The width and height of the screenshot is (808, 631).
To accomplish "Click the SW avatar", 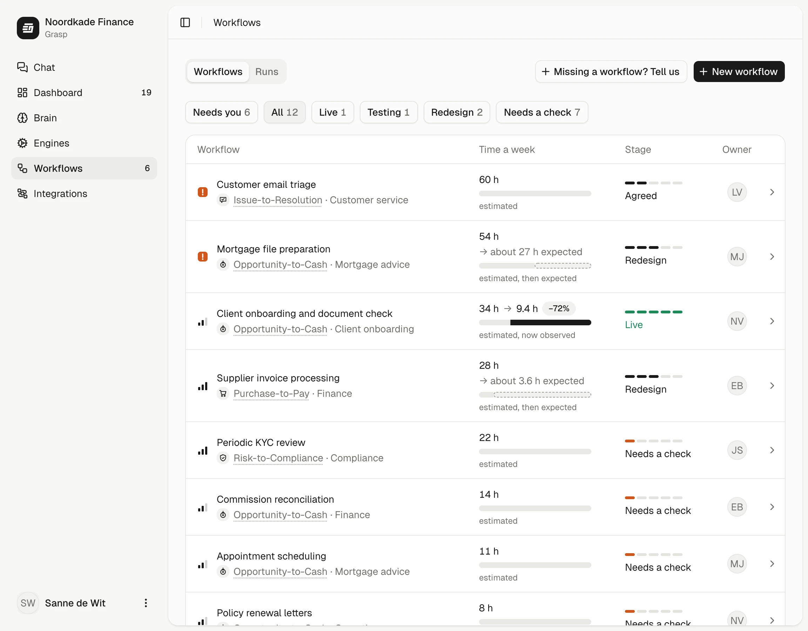I will [28, 603].
